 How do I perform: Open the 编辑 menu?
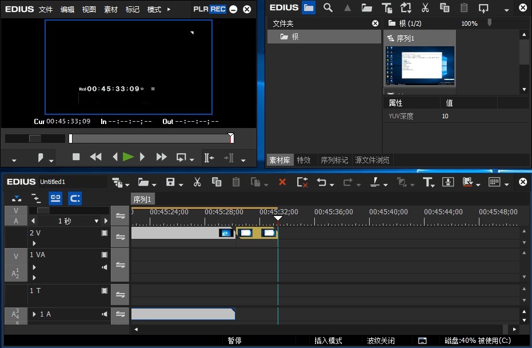point(67,9)
